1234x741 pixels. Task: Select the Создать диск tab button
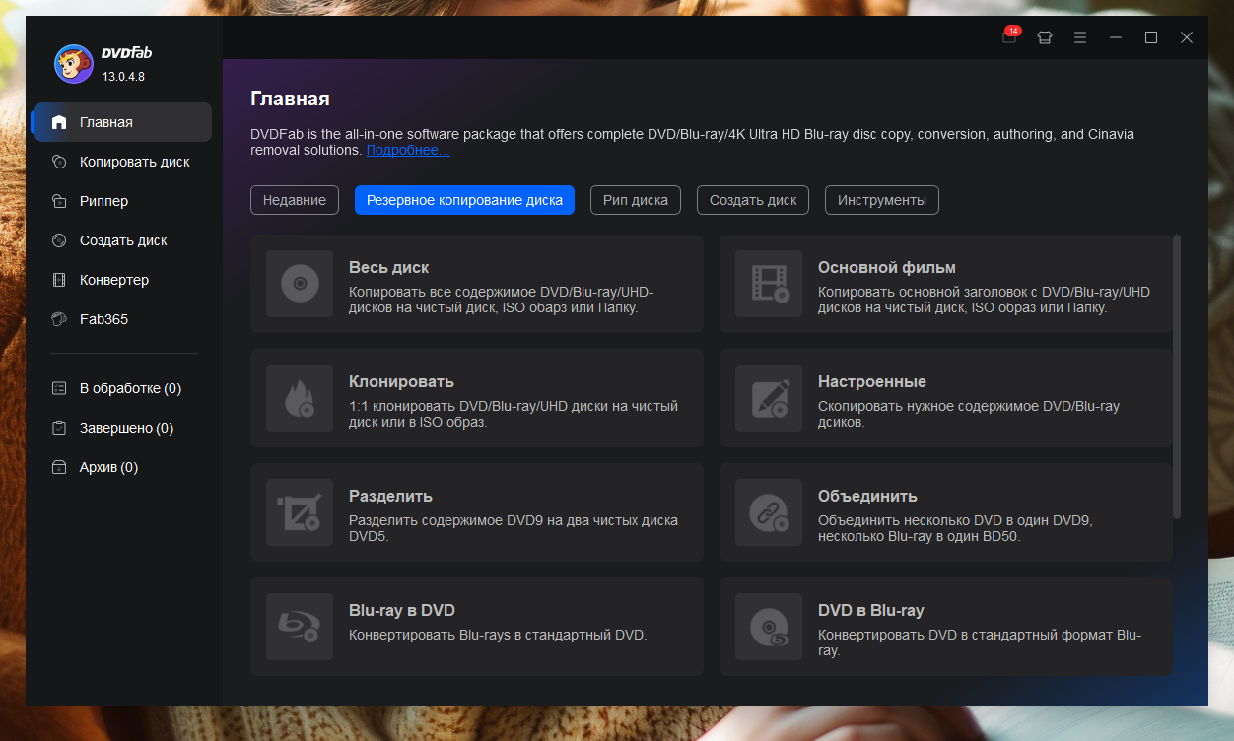coord(753,200)
